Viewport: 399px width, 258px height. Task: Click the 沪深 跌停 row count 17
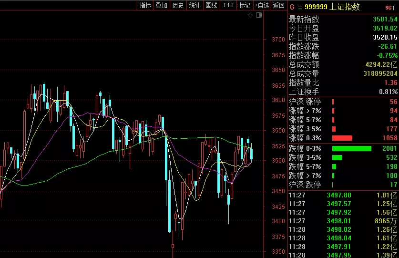point(393,185)
